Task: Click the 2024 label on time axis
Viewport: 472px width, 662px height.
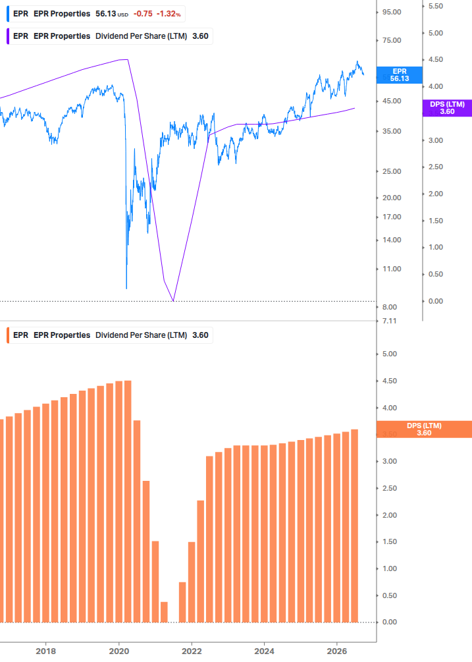Action: 264,651
